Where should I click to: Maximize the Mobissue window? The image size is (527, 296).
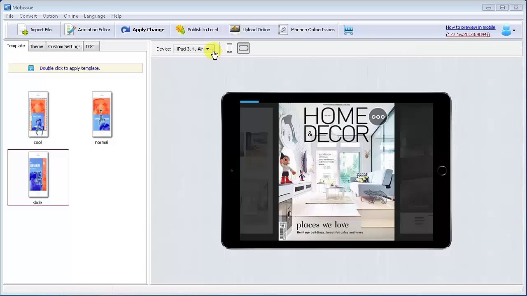click(502, 7)
